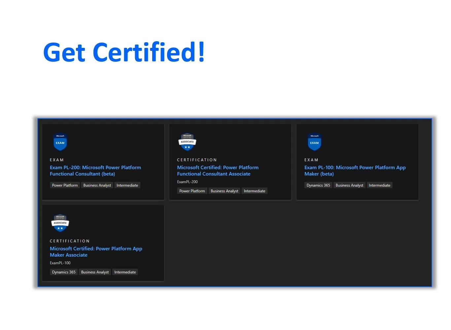
Task: Click Intermediate tag under App Maker Associate
Action: (x=125, y=272)
